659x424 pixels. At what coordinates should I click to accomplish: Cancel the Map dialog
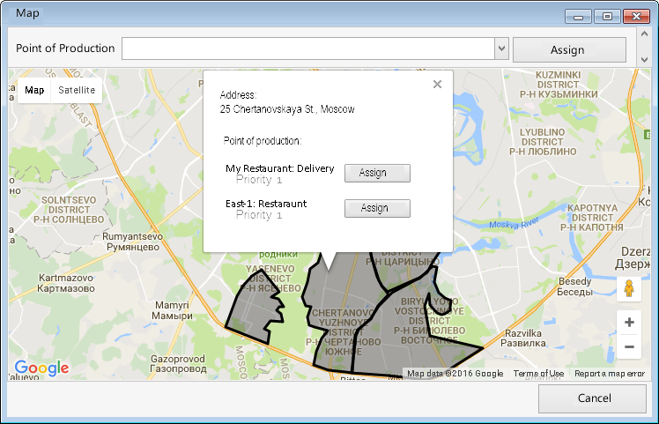coord(592,398)
